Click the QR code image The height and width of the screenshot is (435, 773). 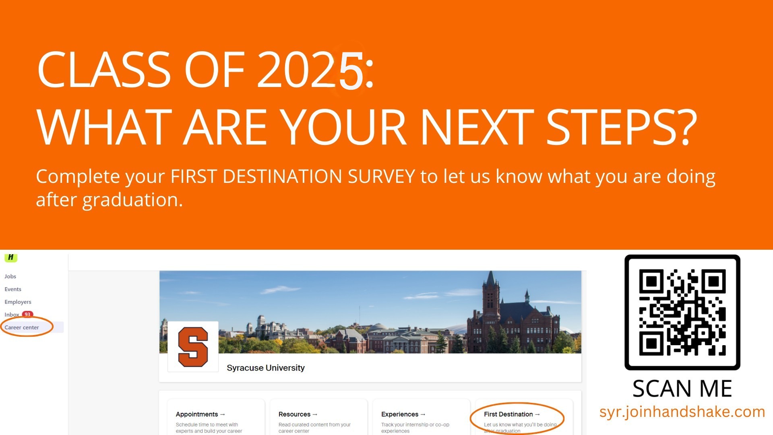682,312
